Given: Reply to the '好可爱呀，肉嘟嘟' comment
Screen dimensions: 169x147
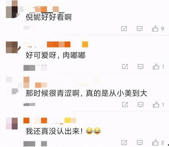Looking at the screenshot, I should (141, 67).
